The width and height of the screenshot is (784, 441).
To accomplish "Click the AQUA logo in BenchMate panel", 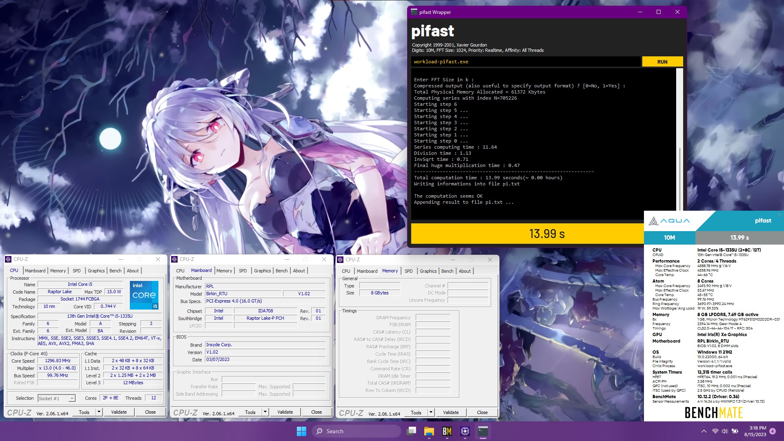I will point(669,221).
